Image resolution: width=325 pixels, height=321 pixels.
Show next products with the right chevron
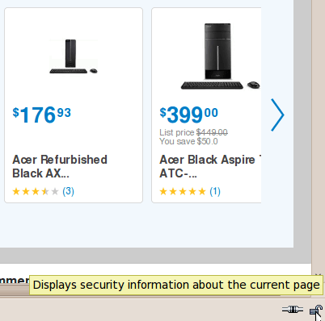pyautogui.click(x=277, y=115)
